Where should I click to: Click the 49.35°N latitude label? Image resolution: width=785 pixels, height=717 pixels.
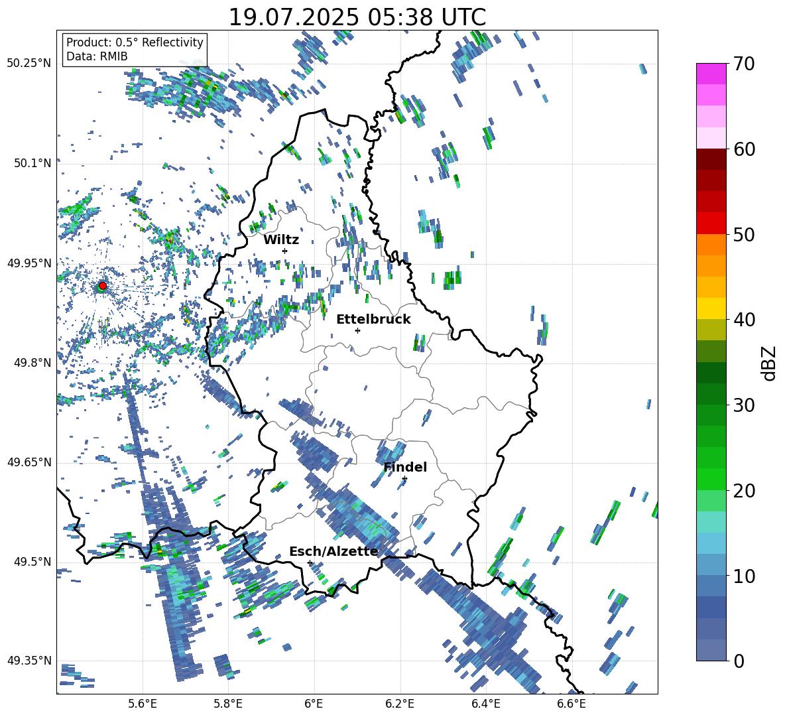[29, 661]
